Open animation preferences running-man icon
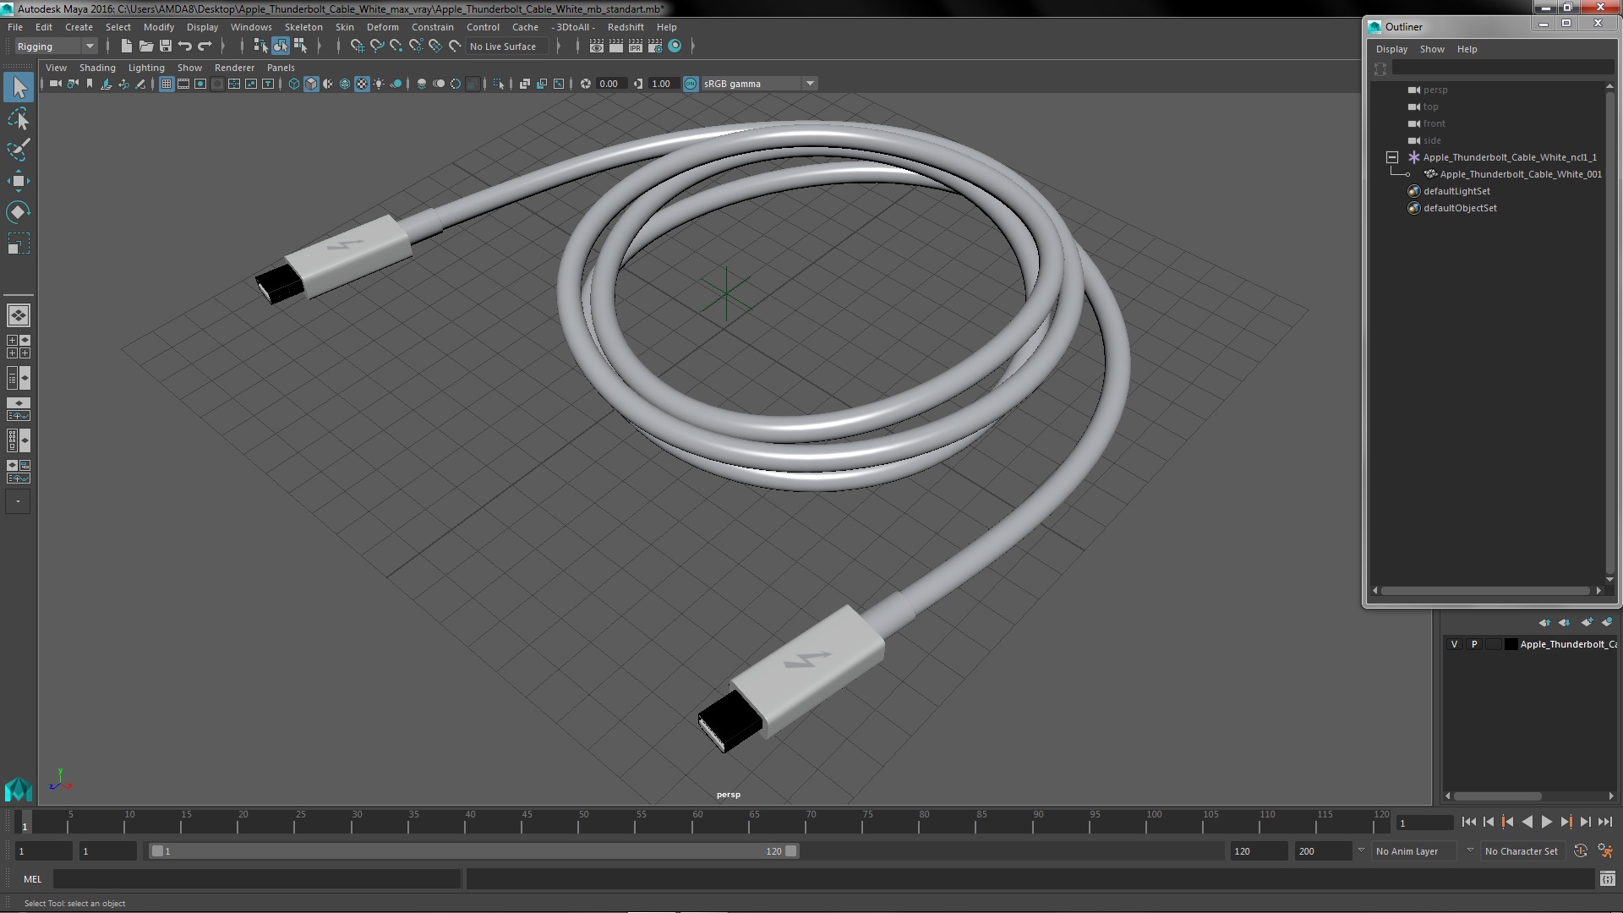 pos(1605,851)
